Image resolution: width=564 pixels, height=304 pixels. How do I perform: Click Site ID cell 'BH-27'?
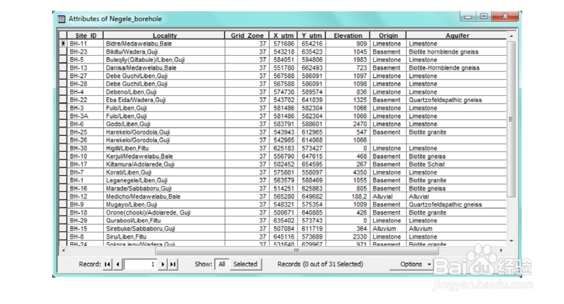[85, 76]
